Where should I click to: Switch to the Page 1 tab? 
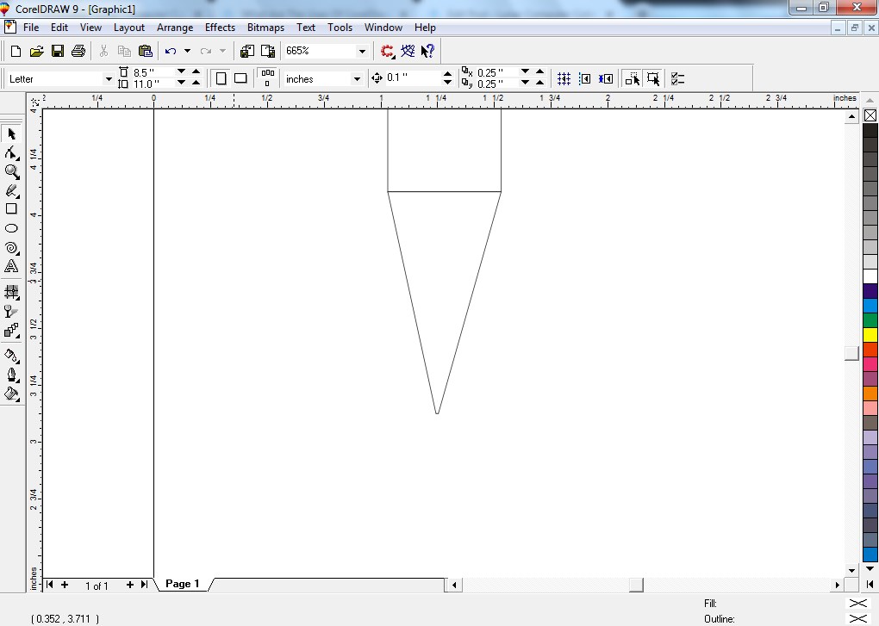click(182, 584)
